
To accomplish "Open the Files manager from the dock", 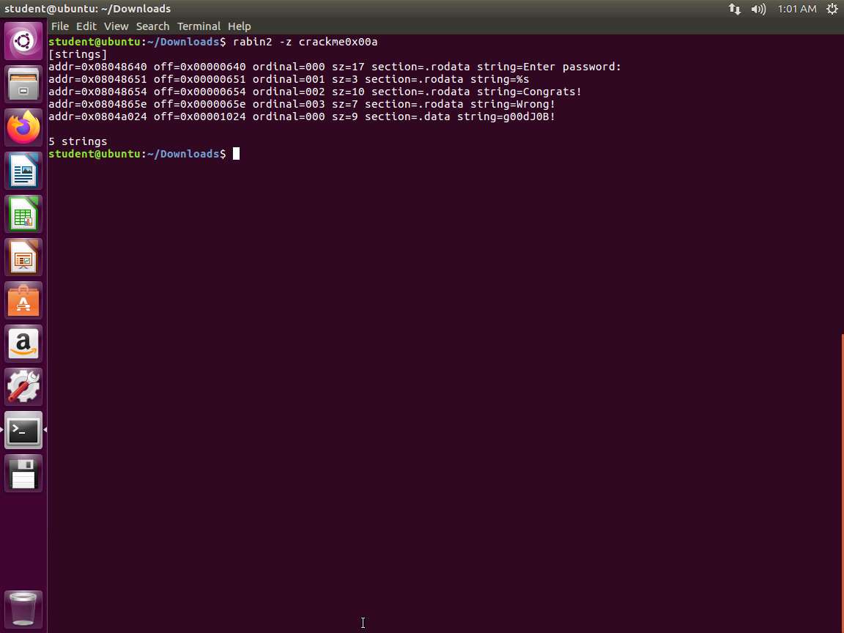I will click(23, 84).
